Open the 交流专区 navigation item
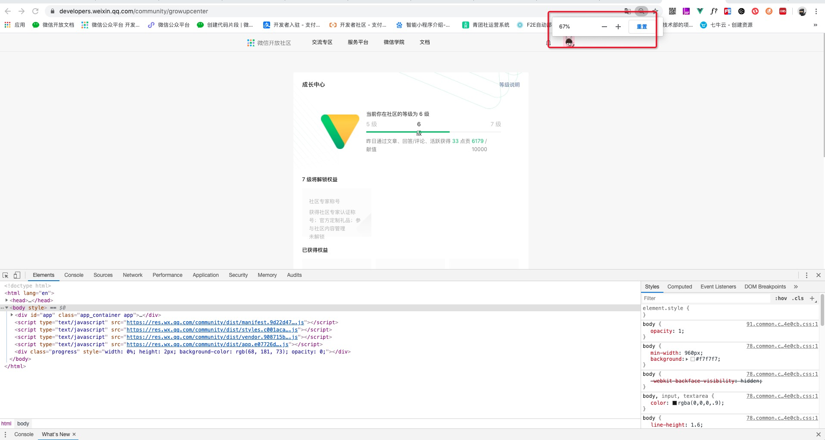 (x=322, y=42)
